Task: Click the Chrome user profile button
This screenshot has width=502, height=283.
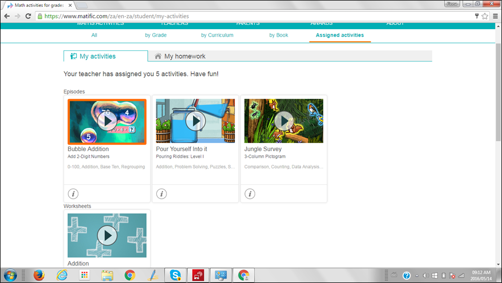Action: coord(452,4)
